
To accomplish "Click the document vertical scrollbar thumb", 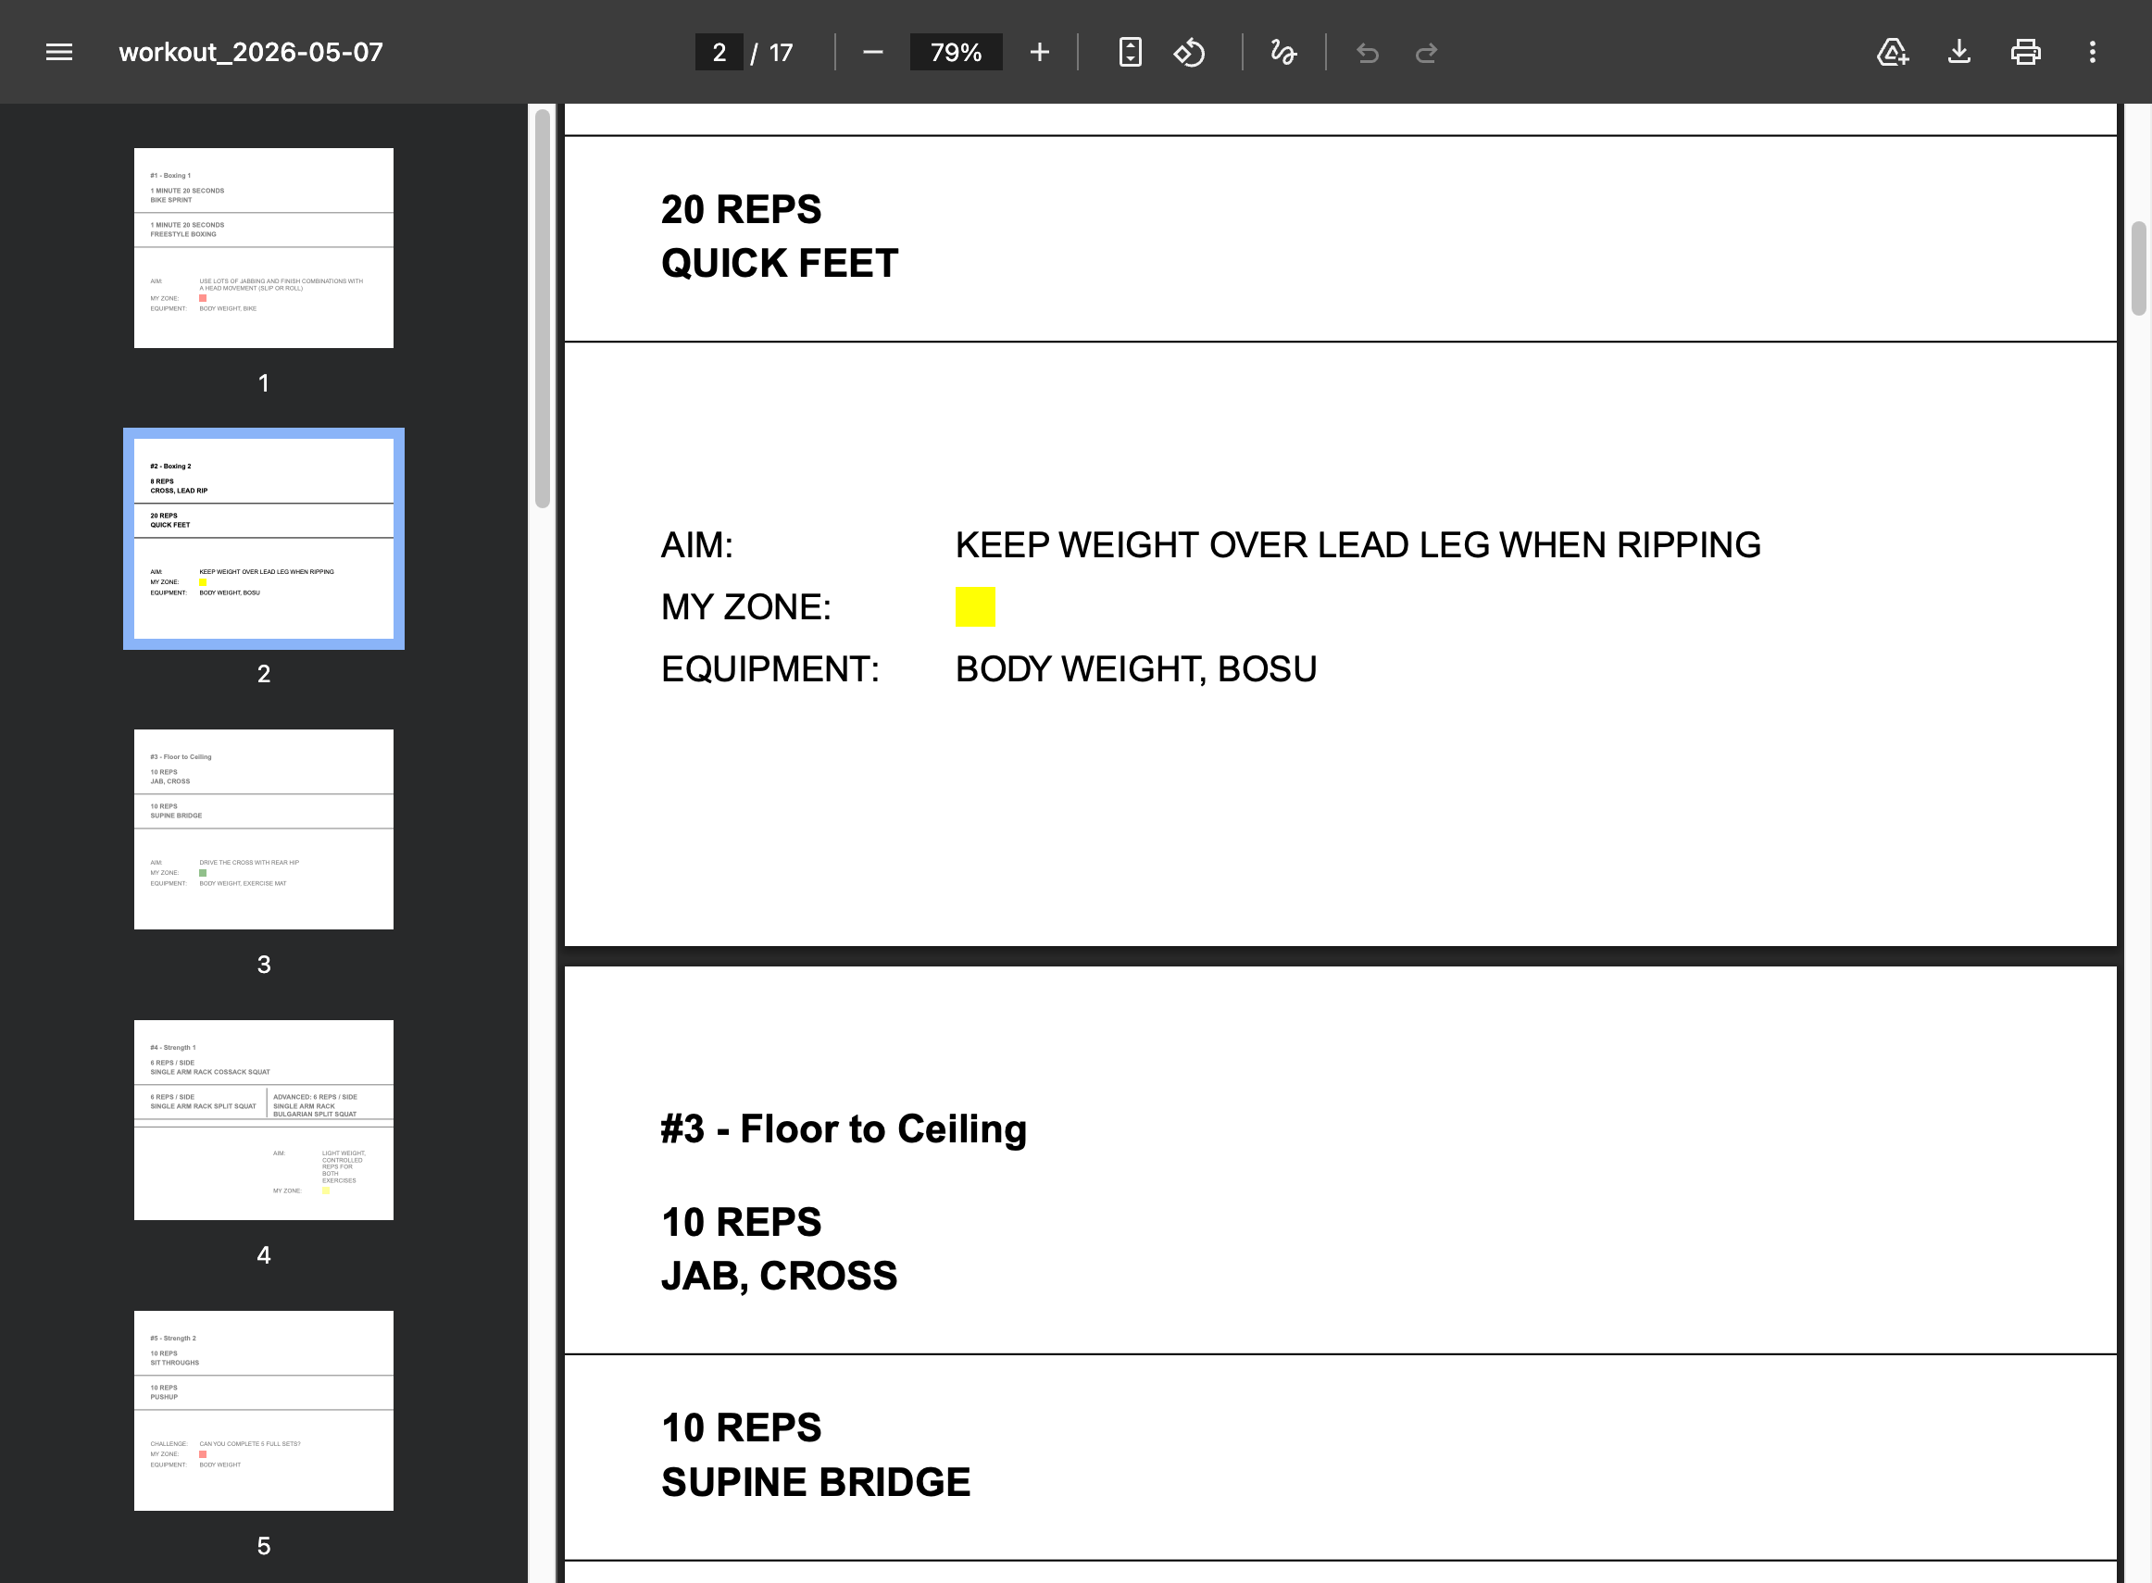I will point(2139,268).
